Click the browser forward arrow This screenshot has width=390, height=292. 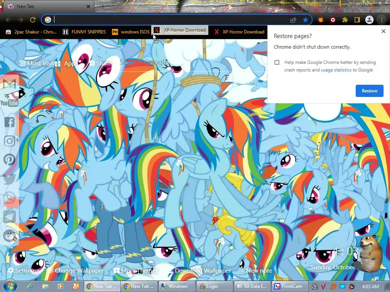pos(21,20)
